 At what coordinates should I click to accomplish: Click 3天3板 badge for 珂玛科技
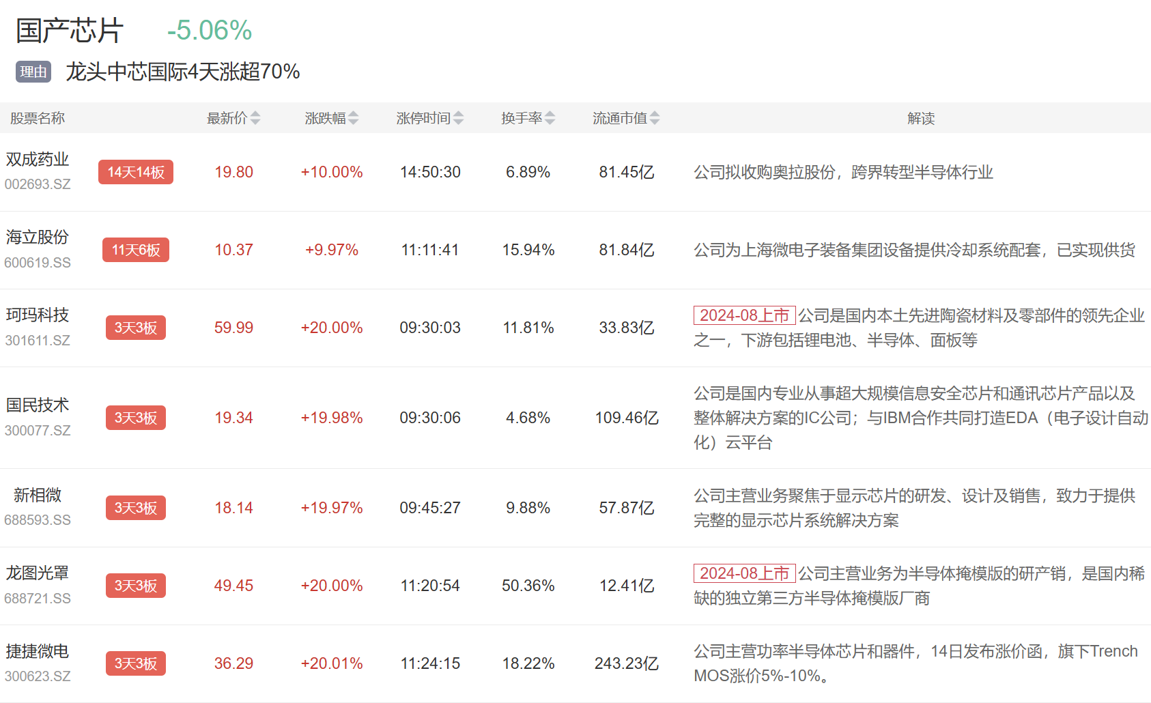tap(136, 328)
